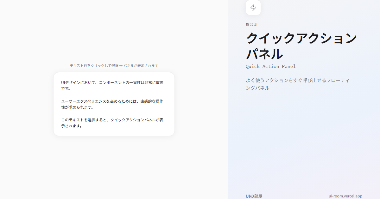380x199 pixels.
Task: Click the クイックアクションパネル heading
Action: point(301,46)
